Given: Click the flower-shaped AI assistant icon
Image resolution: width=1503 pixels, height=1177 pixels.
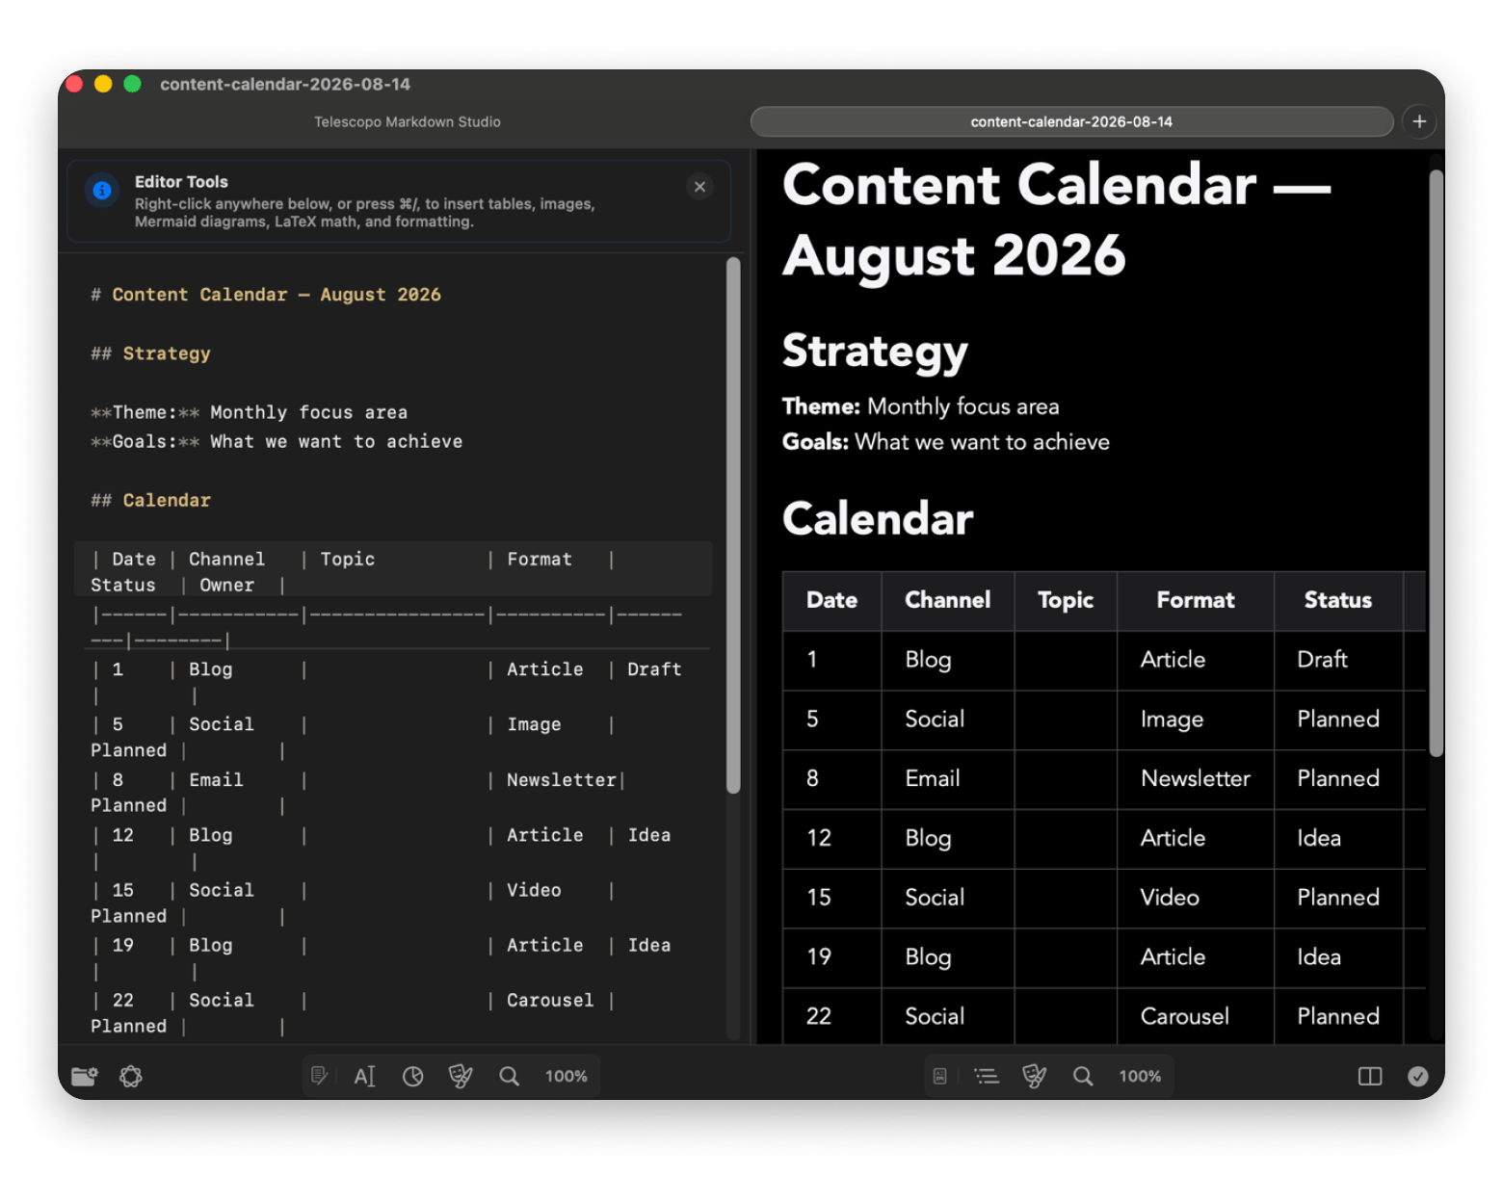Looking at the screenshot, I should [131, 1076].
